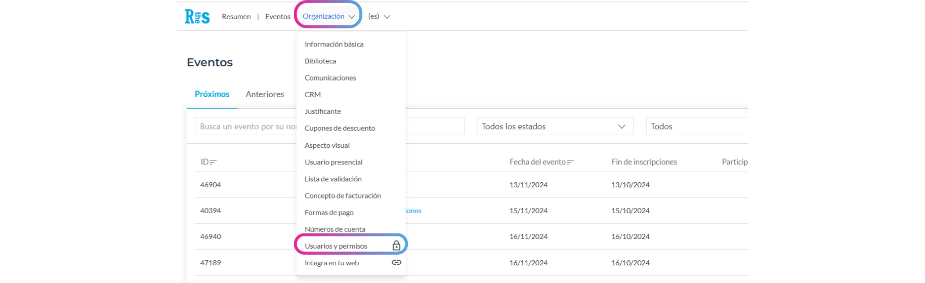
Task: Open the Eventos navigation link
Action: pos(278,17)
